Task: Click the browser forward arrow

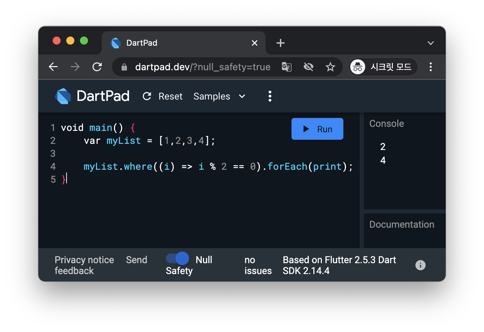Action: 75,67
